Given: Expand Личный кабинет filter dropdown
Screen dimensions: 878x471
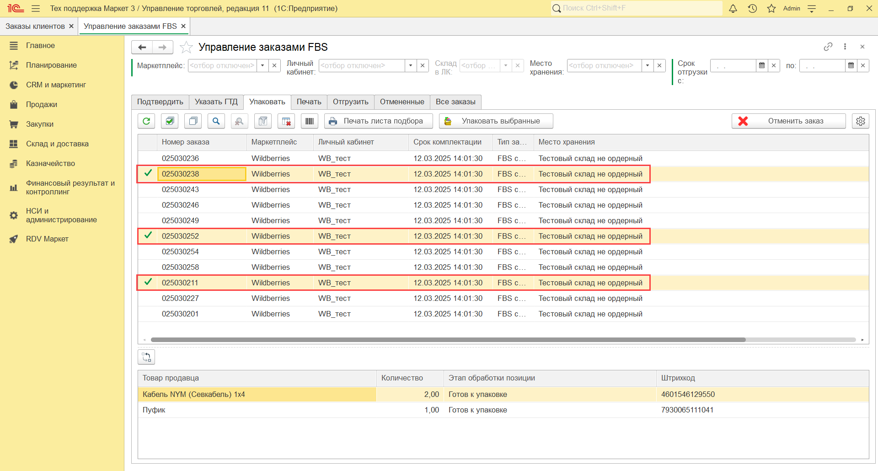Looking at the screenshot, I should [x=411, y=65].
